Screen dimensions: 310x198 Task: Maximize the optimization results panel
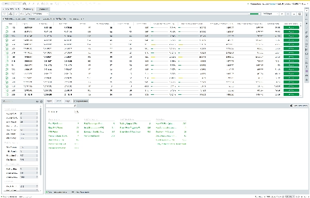pos(300,14)
